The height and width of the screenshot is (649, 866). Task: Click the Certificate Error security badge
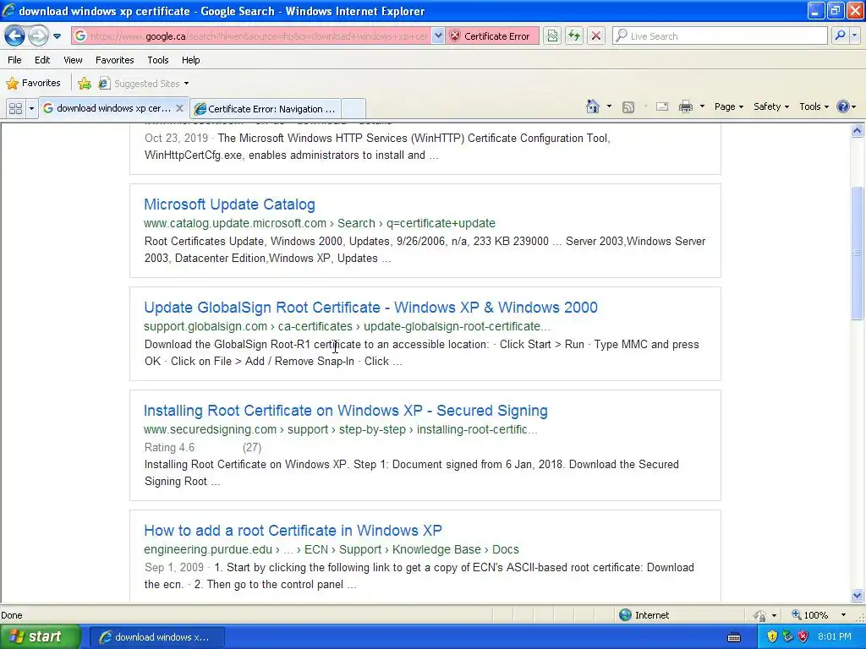[x=491, y=36]
